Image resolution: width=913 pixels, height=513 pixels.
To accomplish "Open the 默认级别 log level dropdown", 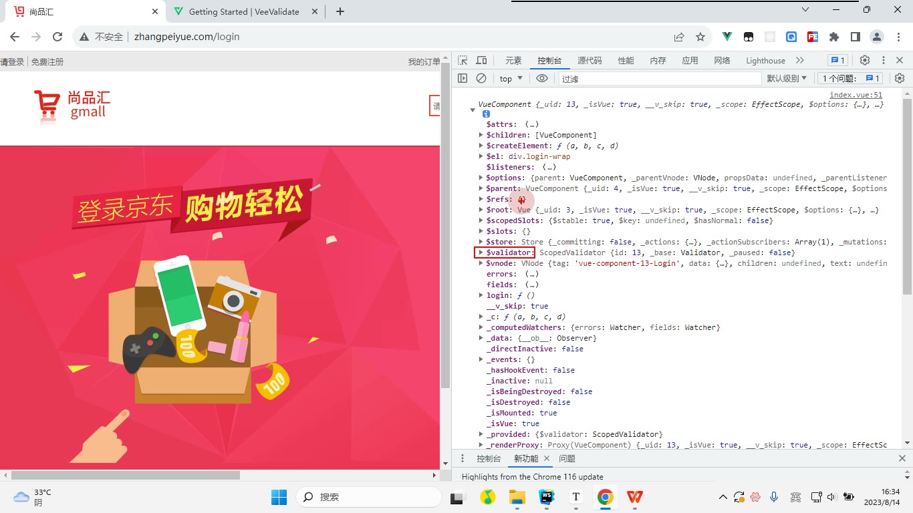I will tap(787, 78).
